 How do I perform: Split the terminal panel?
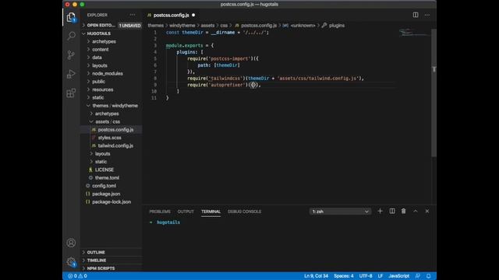tap(392, 211)
